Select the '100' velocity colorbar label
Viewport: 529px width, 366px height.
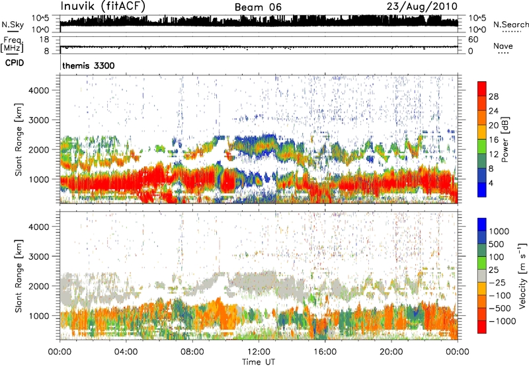[497, 257]
